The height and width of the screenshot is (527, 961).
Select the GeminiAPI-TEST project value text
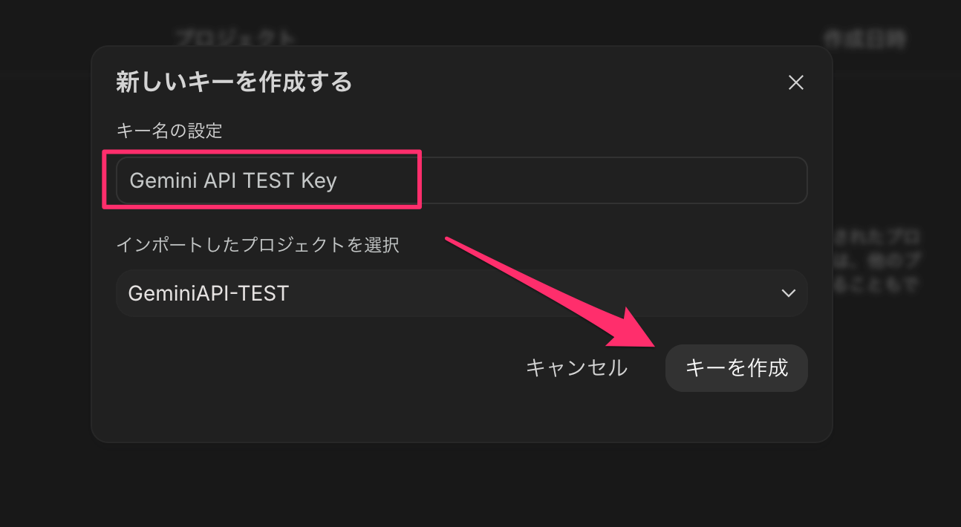coord(209,294)
